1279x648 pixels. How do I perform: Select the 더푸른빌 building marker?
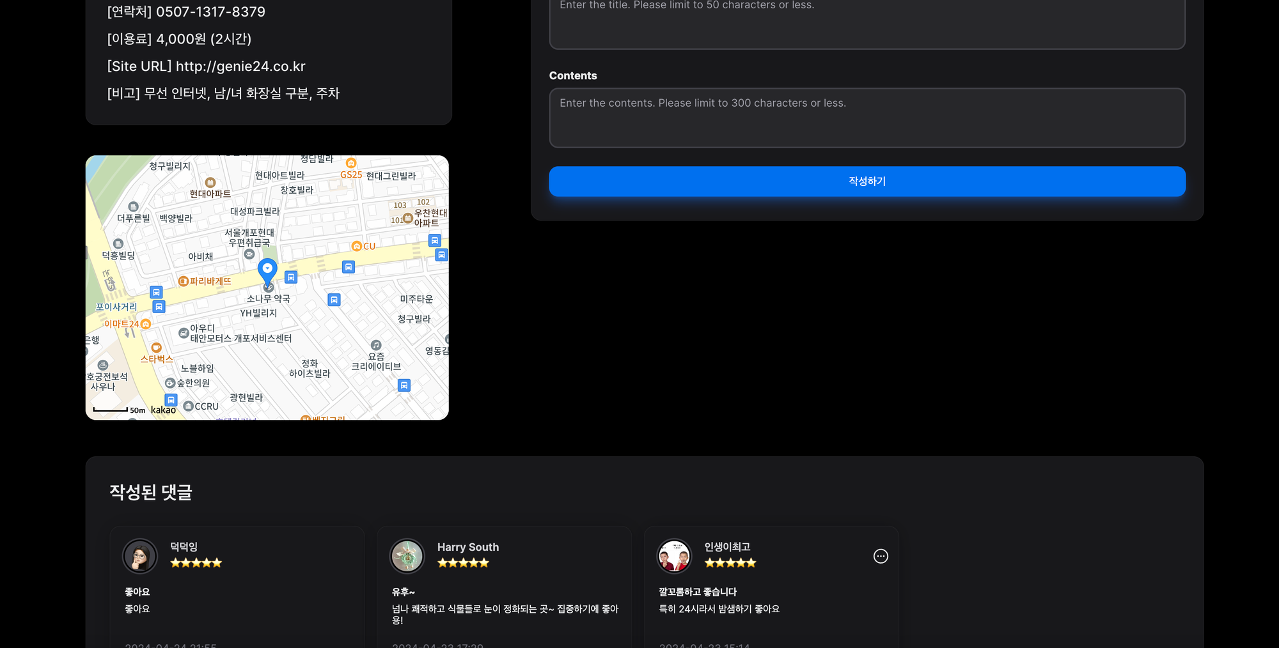(133, 206)
